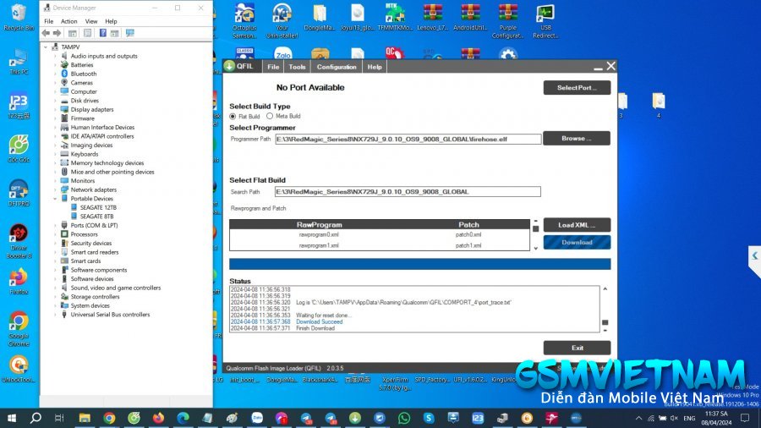Image resolution: width=761 pixels, height=428 pixels.
Task: Click Select Port button
Action: pyautogui.click(x=577, y=88)
